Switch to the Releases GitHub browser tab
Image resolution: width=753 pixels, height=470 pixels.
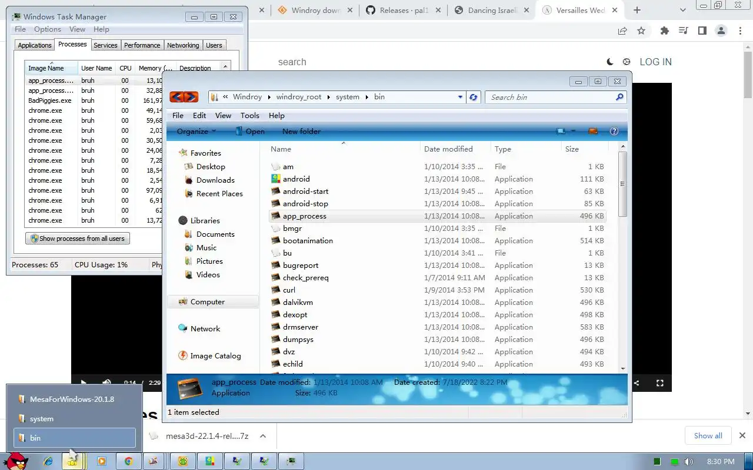click(x=403, y=10)
